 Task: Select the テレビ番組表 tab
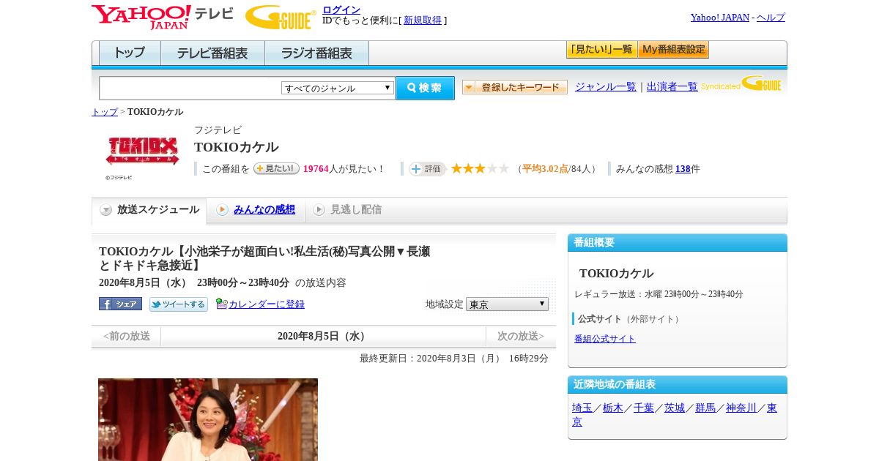[212, 53]
